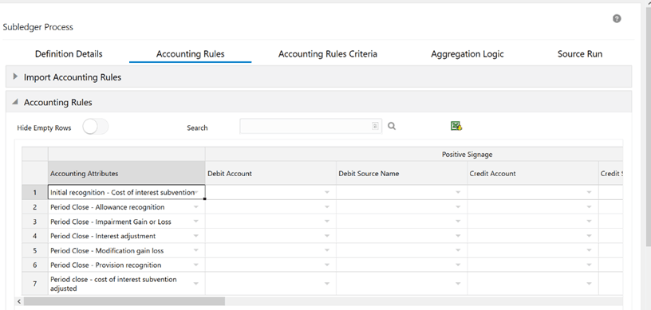Select the Debit Source Name column header

pyautogui.click(x=401, y=174)
